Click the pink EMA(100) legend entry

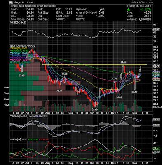19,59
